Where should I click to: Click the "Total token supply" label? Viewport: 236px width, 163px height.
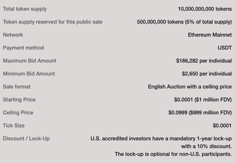tap(25, 9)
